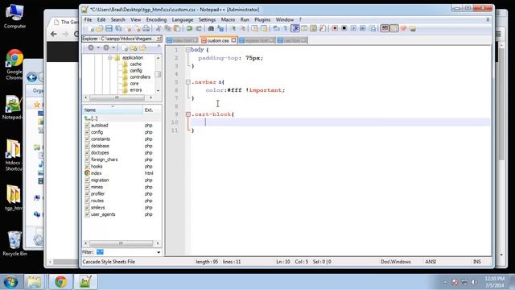Open the Language menu
Screen dimensions: 515x290
pos(183,19)
